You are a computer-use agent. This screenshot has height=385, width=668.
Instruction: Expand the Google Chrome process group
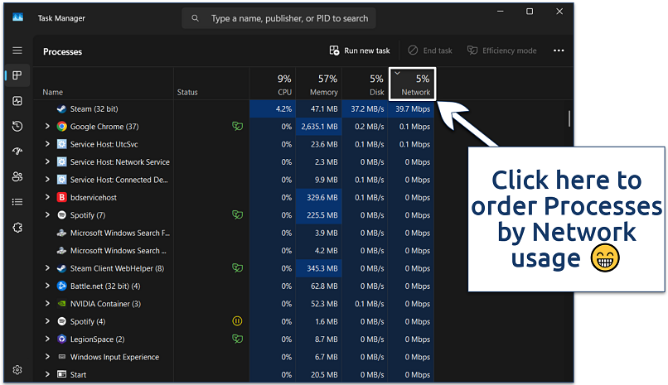pyautogui.click(x=47, y=127)
